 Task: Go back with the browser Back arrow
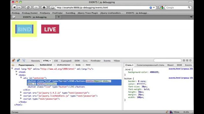(14, 7)
